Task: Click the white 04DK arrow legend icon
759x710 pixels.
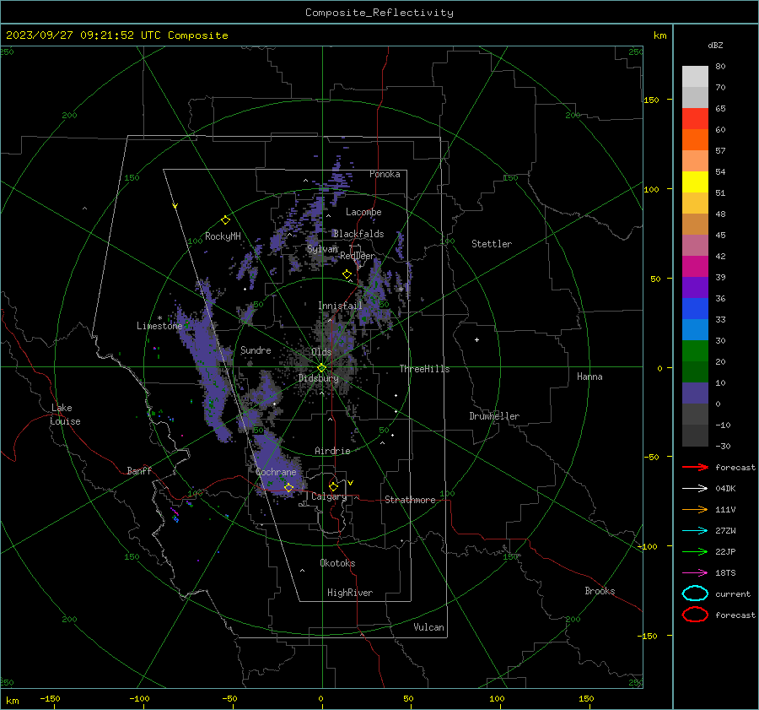Action: (x=695, y=489)
